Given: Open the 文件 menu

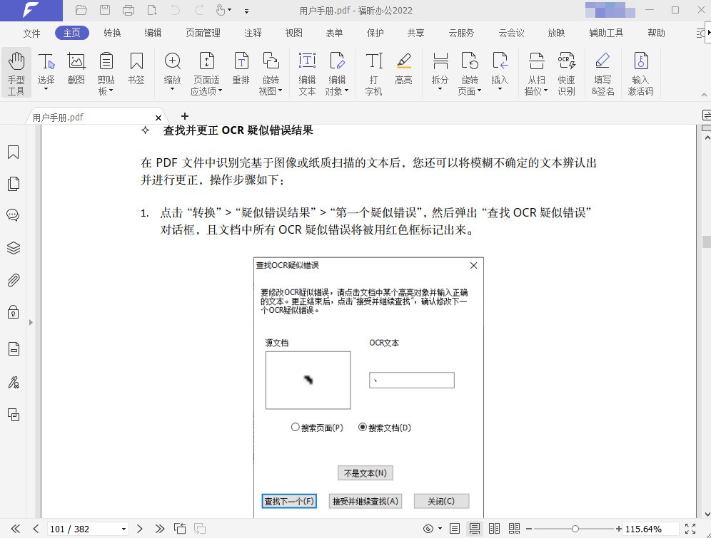Looking at the screenshot, I should tap(31, 33).
